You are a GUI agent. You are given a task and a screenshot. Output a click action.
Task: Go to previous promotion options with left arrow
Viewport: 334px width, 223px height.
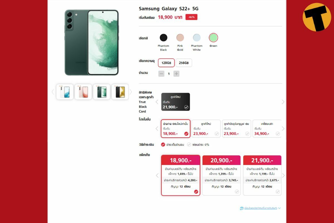click(x=157, y=129)
